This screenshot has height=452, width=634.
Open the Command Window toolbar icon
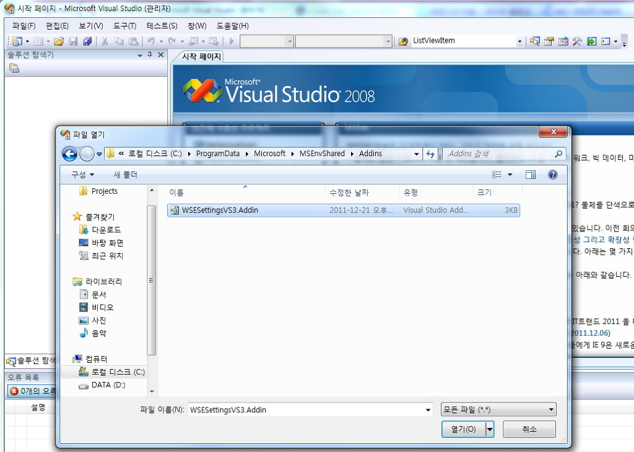click(606, 41)
